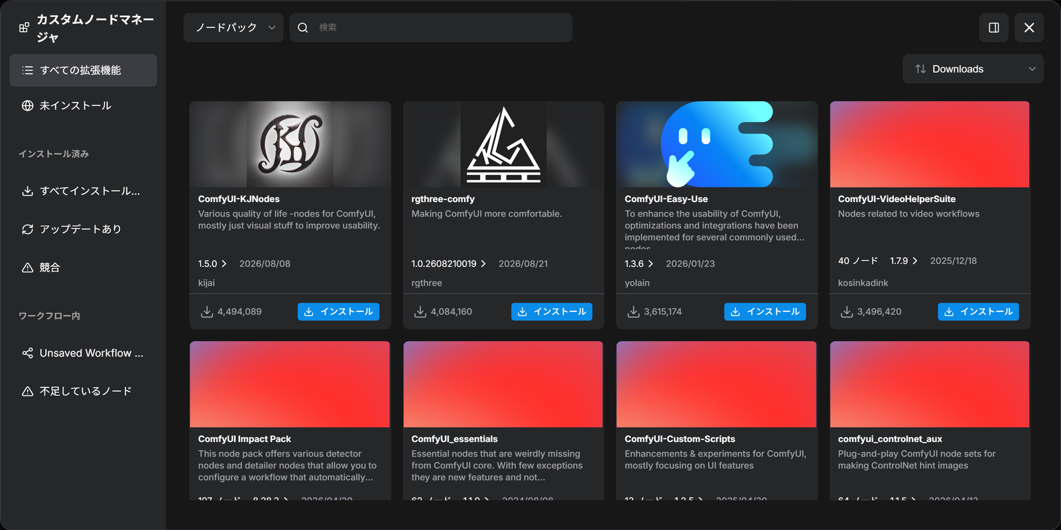Expand version 1.7.9 selector on VideoHelperSuite
1061x530 pixels.
[904, 261]
